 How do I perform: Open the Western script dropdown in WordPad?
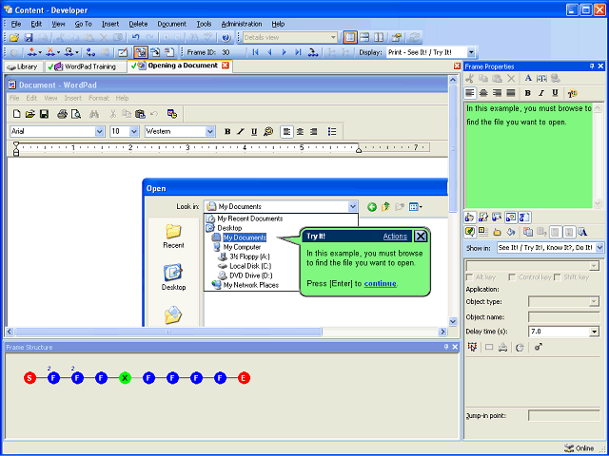(210, 131)
